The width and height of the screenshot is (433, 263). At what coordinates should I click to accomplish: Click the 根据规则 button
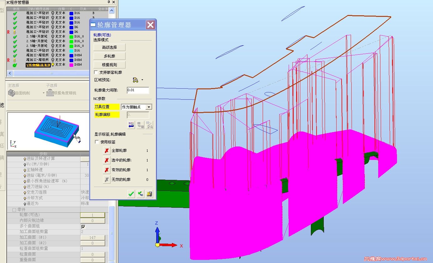(x=110, y=65)
